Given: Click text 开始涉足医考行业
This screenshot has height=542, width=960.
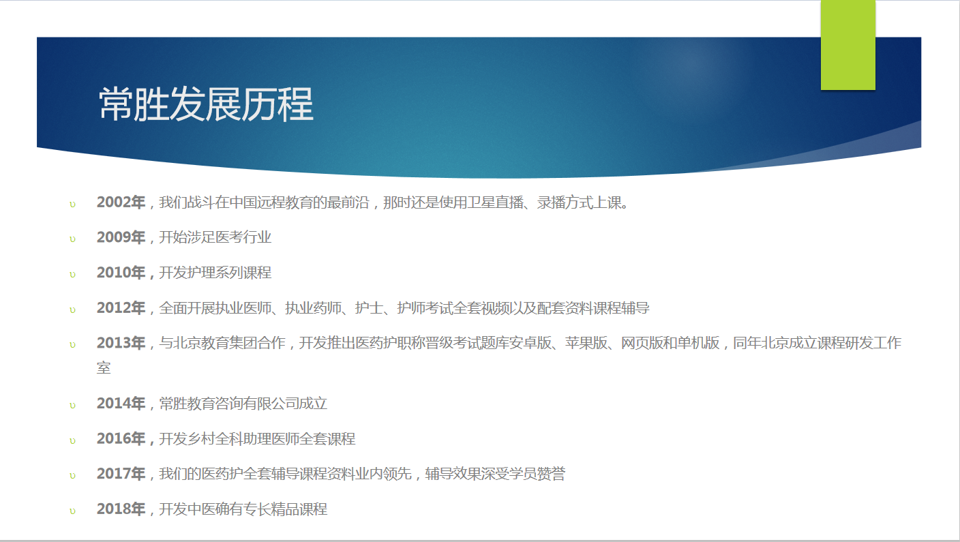Looking at the screenshot, I should [215, 237].
